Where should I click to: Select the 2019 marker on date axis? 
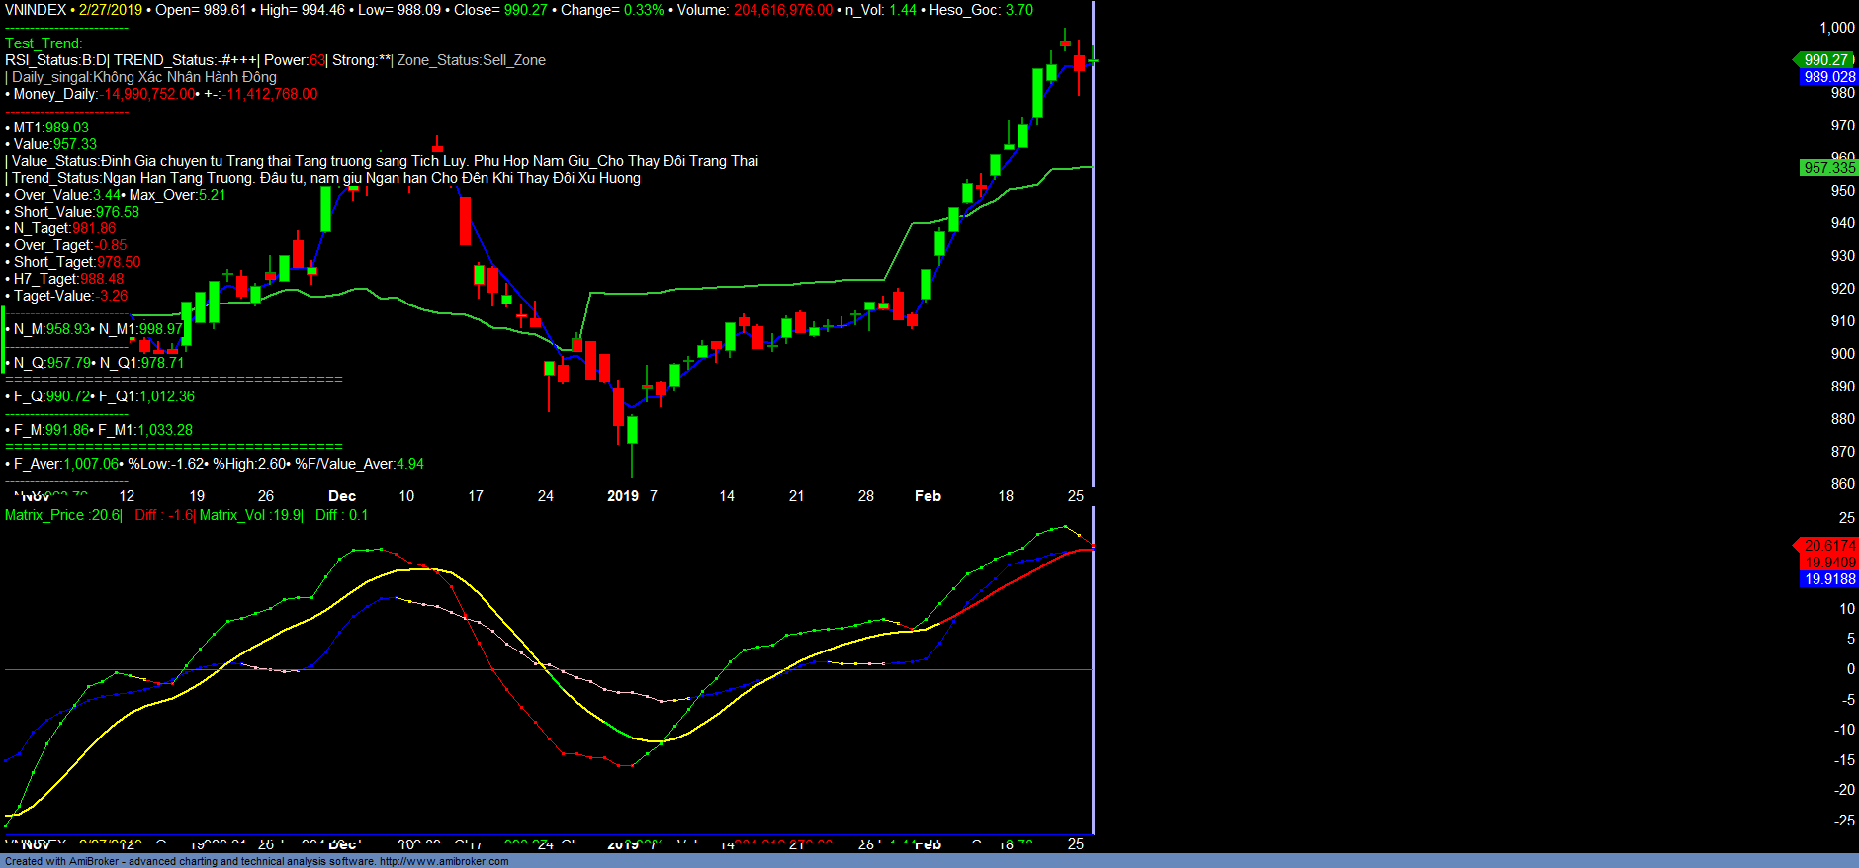[623, 496]
